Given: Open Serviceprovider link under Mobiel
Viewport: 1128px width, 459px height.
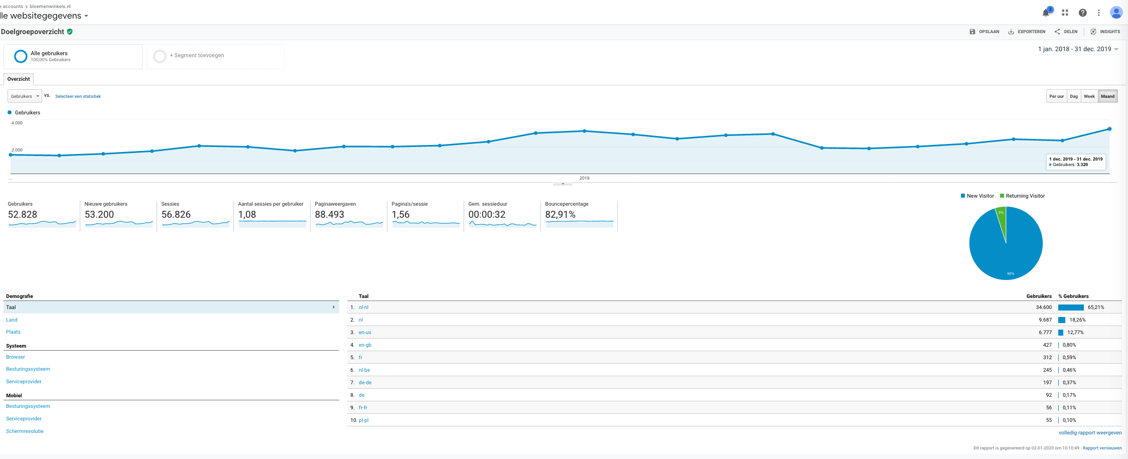Looking at the screenshot, I should pos(24,418).
